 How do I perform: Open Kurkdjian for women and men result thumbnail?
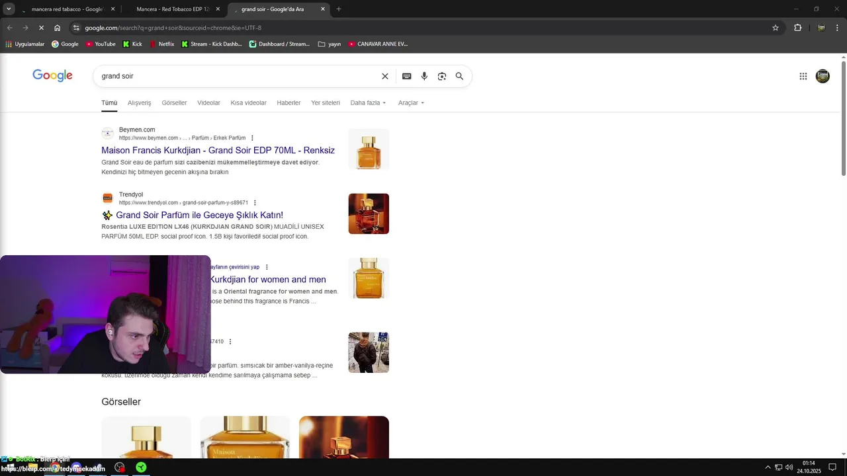click(369, 278)
